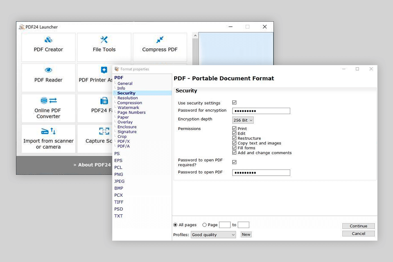Viewport: 393px width, 262px height.
Task: Click the Capture Screen tile icon
Action: point(104,131)
